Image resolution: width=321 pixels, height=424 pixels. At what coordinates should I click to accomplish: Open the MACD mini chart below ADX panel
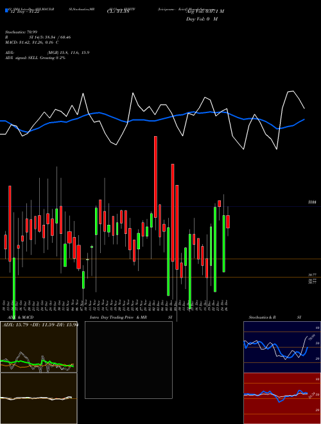[x=39, y=398]
